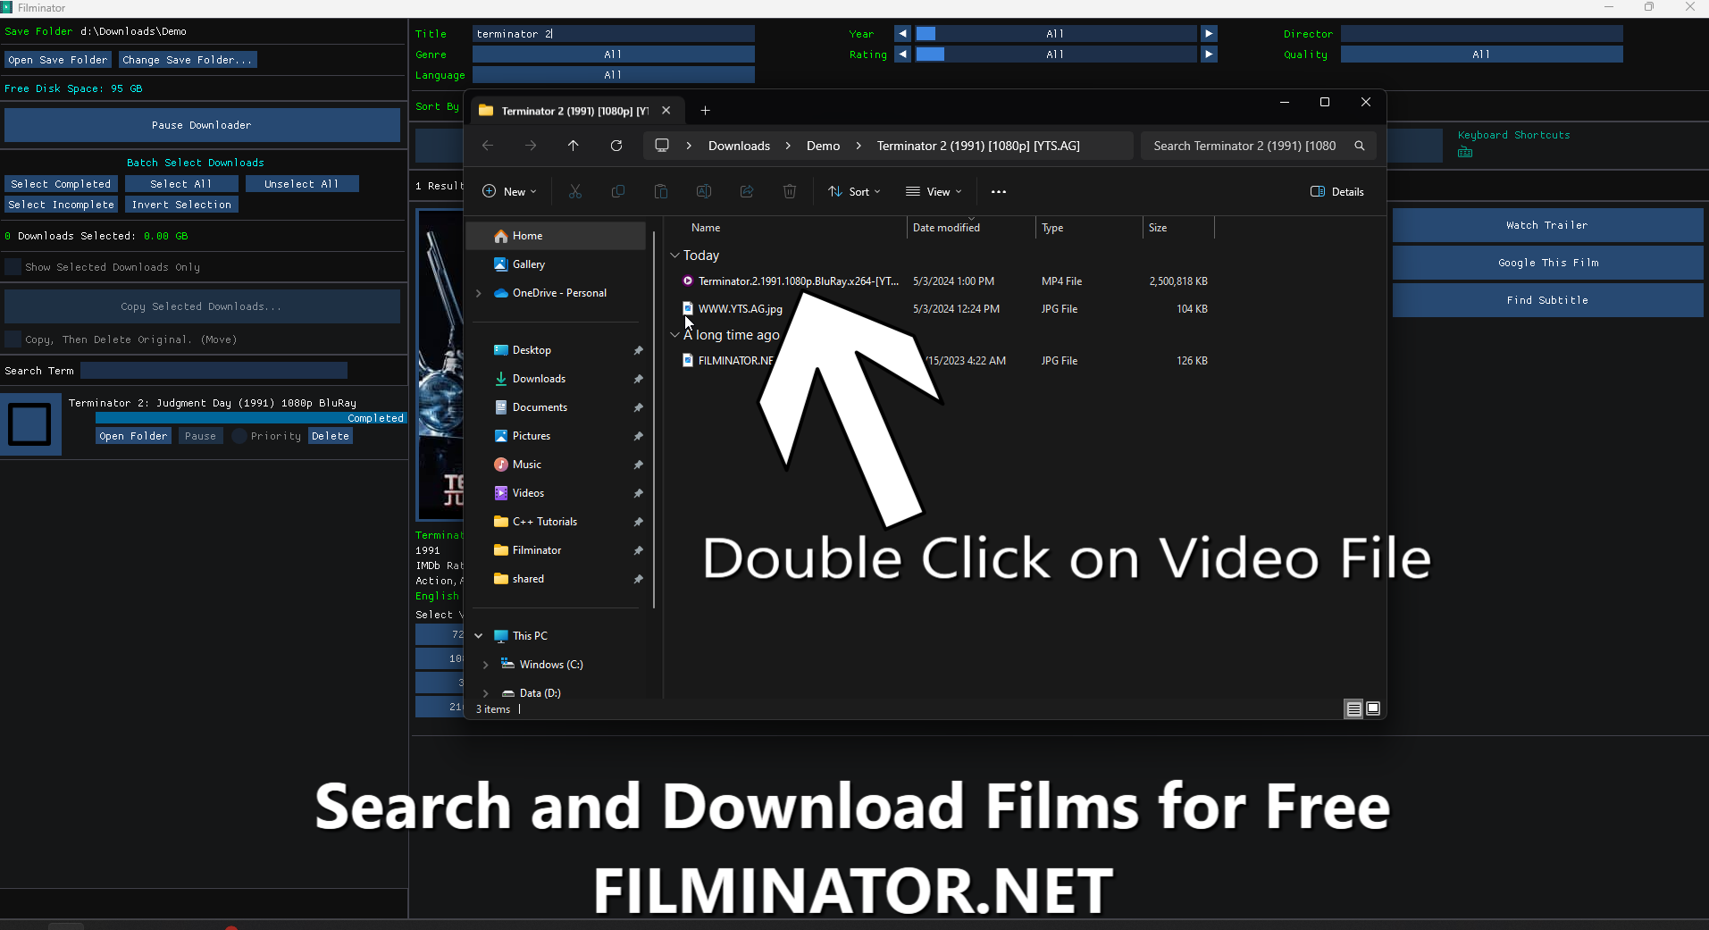
Task: Adjust the Year filter slider
Action: point(1056,33)
